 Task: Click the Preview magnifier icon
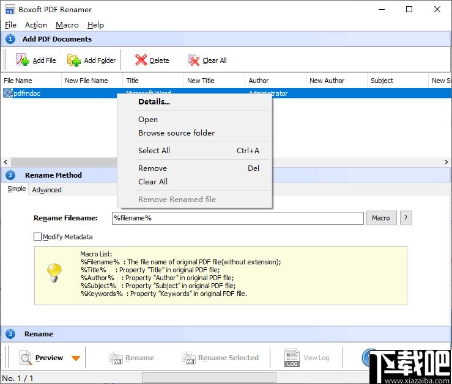click(x=26, y=358)
